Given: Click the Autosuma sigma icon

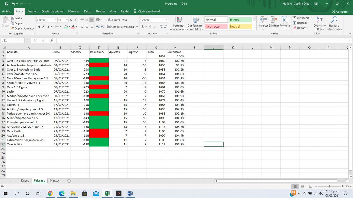Looking at the screenshot, I should pyautogui.click(x=295, y=18).
